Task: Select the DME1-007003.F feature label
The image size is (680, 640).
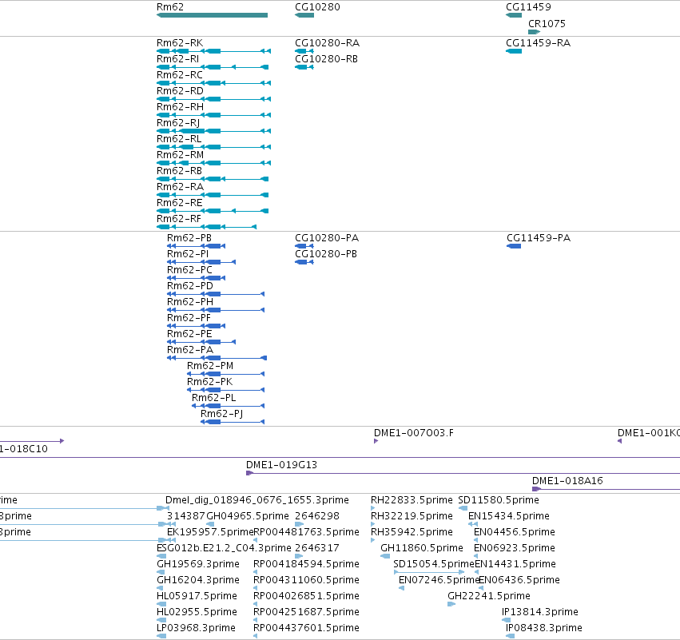Action: click(x=414, y=433)
